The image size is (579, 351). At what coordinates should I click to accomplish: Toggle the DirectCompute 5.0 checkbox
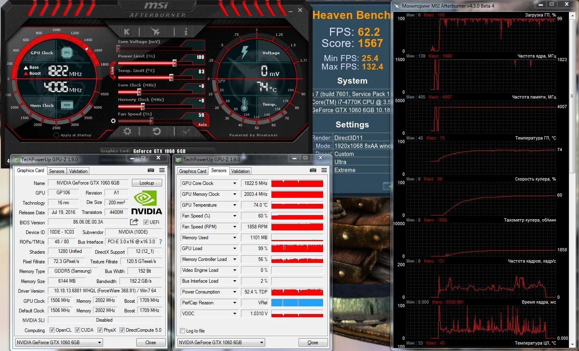(x=122, y=330)
